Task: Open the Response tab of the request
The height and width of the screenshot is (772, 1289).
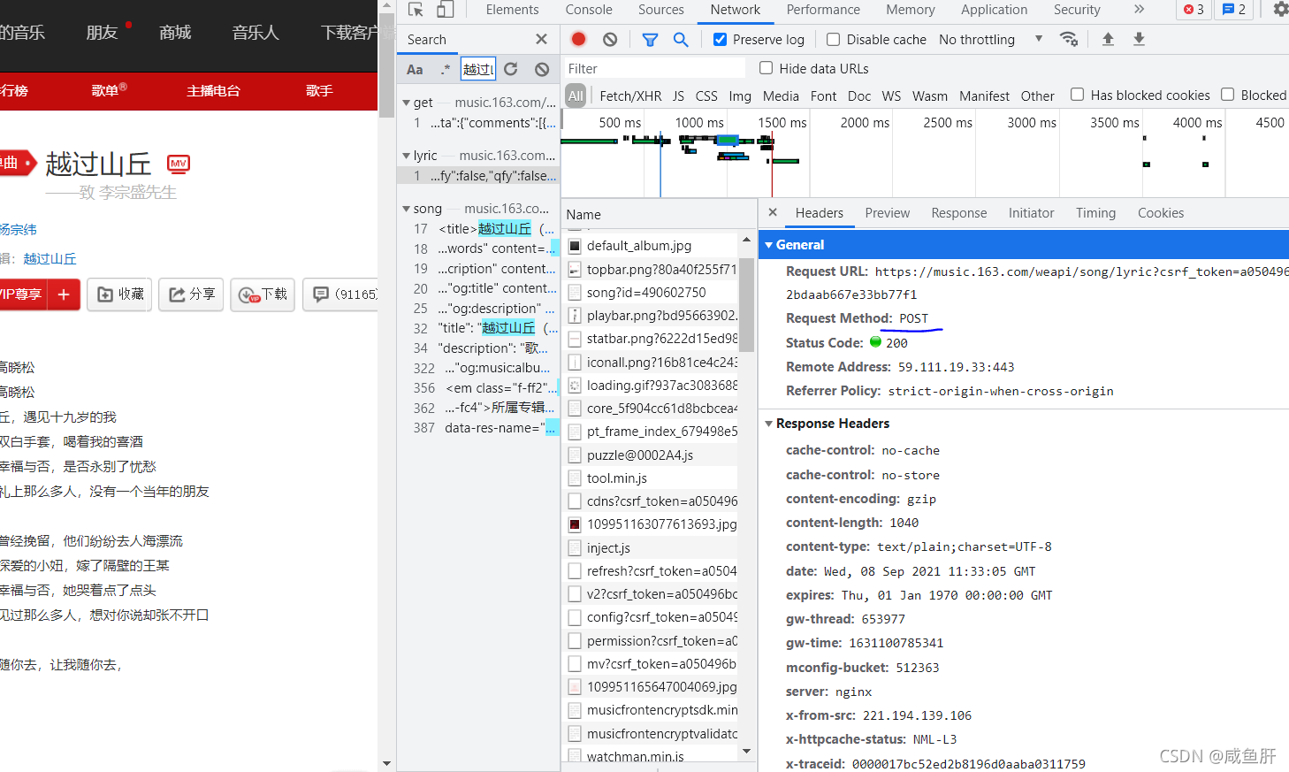Action: click(958, 212)
